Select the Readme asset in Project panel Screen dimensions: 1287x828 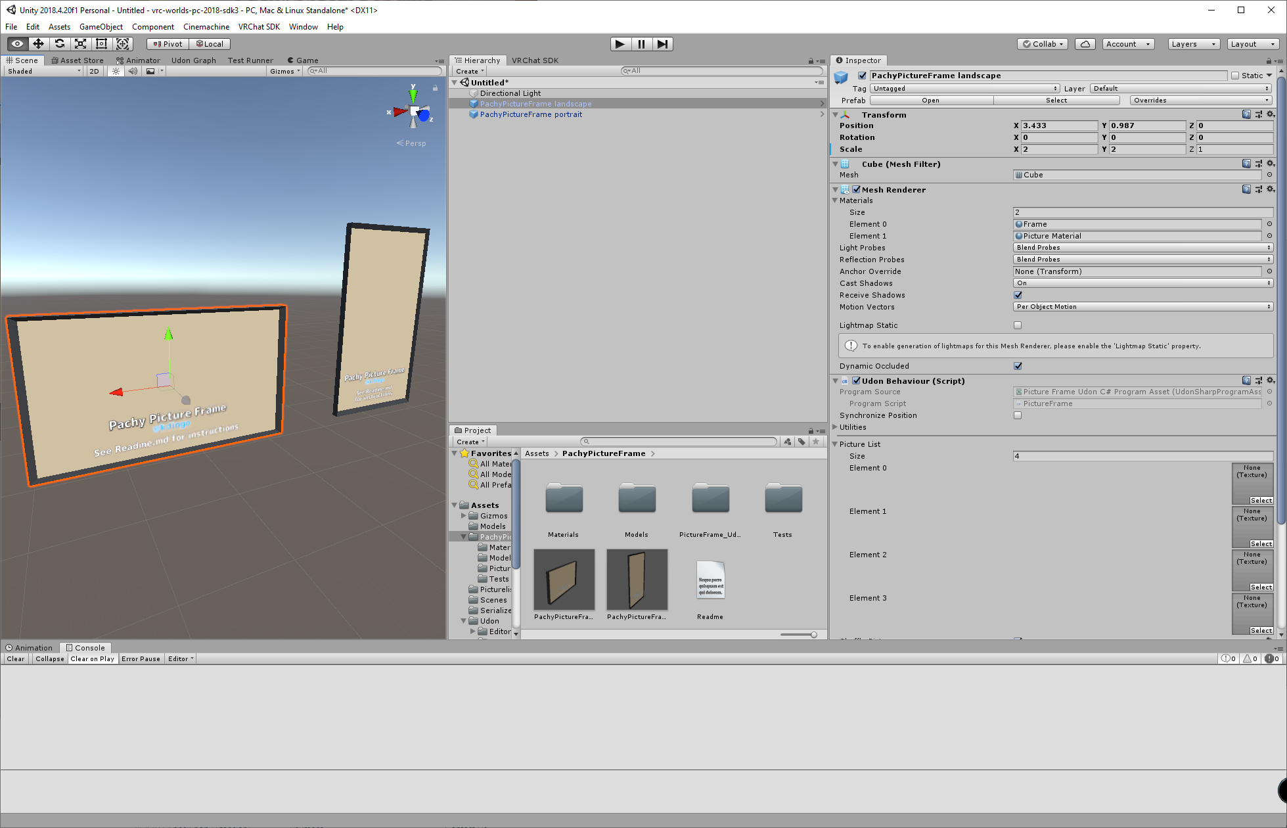tap(710, 580)
